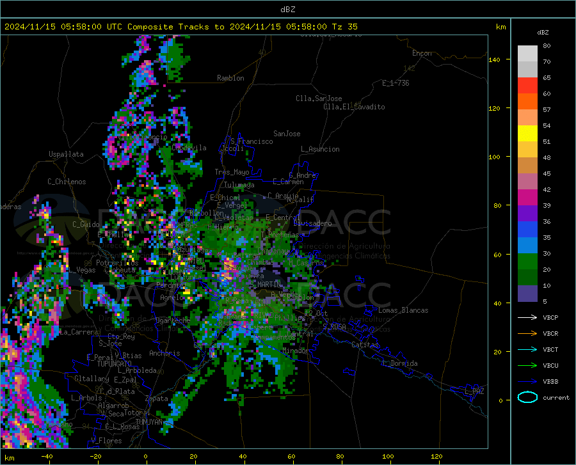Click the 'VBCU' legend label
This screenshot has height=465, width=576.
click(x=550, y=366)
